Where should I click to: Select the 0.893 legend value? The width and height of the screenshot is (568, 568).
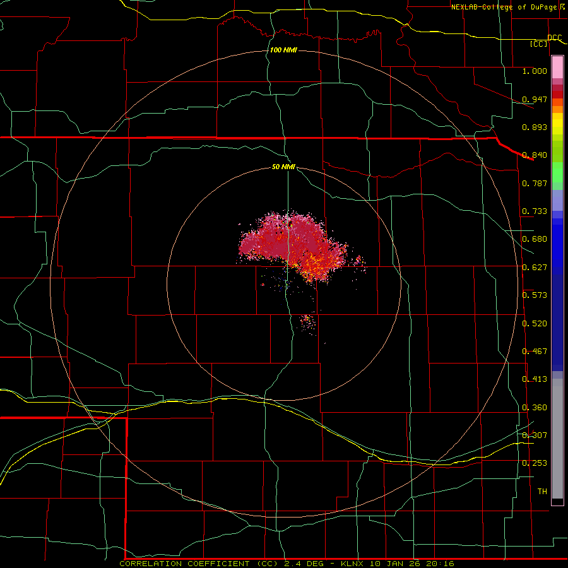click(535, 127)
